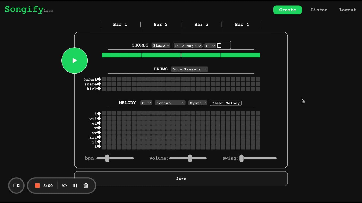Open the Create page
The width and height of the screenshot is (362, 203).
click(x=288, y=10)
